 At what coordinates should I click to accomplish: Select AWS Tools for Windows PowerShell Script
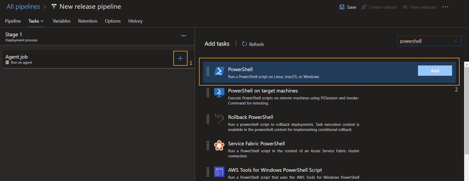coord(275,170)
